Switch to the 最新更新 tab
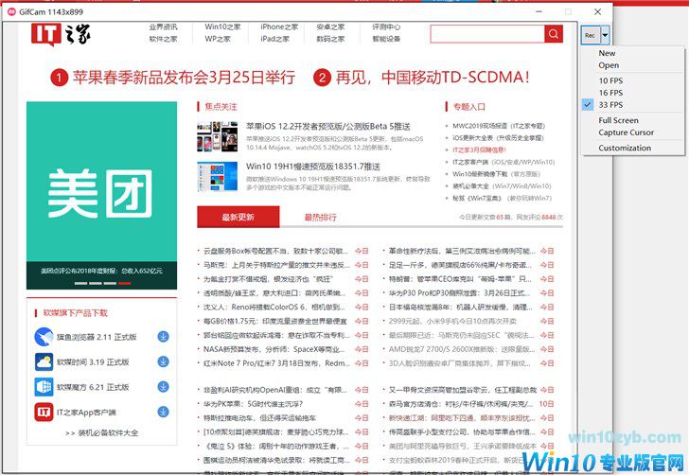Viewport: 689px width, 475px height. click(238, 217)
